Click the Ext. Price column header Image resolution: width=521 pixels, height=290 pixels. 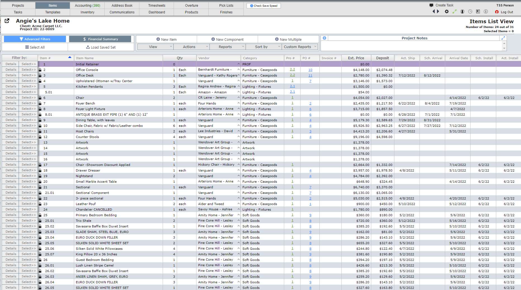point(356,58)
